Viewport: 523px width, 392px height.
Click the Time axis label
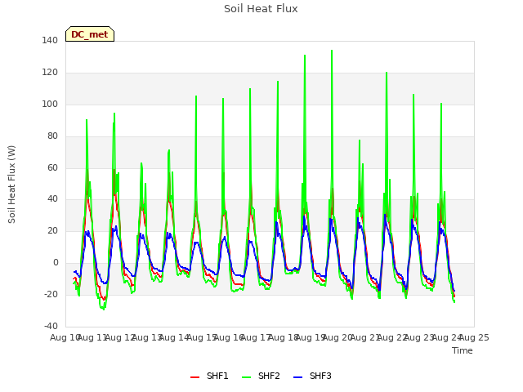point(463,350)
